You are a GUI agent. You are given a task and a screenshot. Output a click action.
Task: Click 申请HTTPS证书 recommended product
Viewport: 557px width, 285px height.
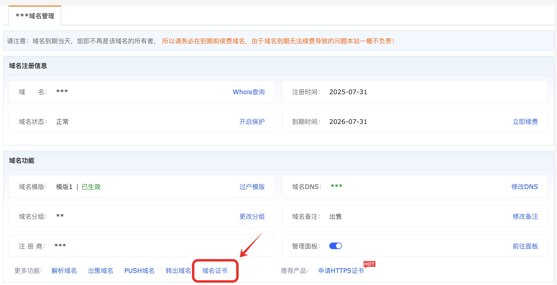(x=341, y=271)
